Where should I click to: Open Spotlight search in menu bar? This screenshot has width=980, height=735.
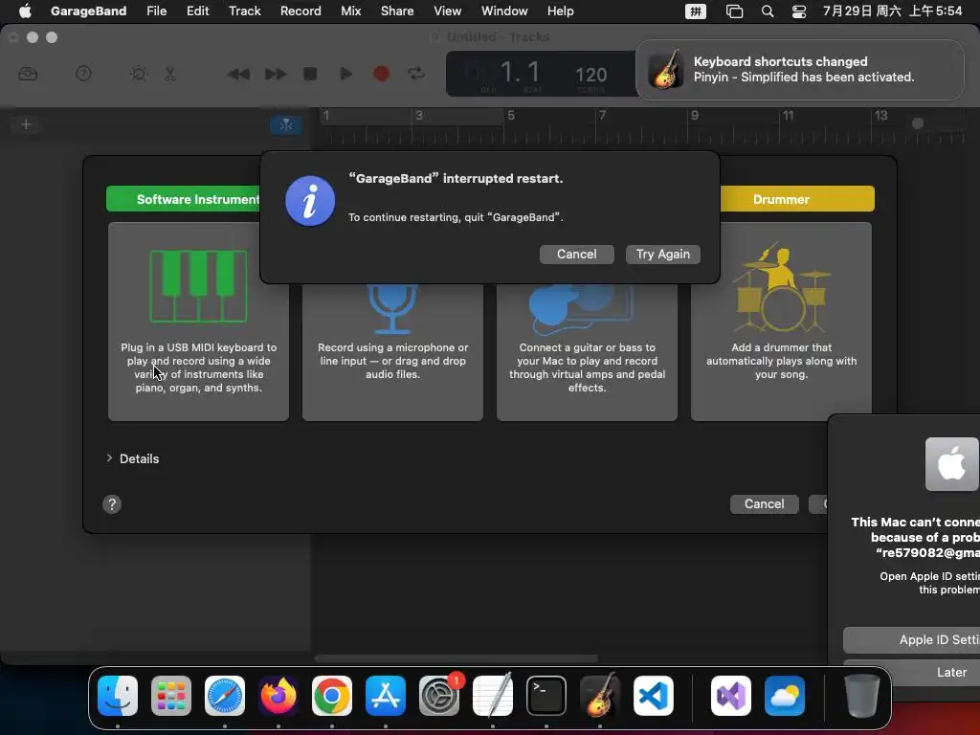coord(768,11)
